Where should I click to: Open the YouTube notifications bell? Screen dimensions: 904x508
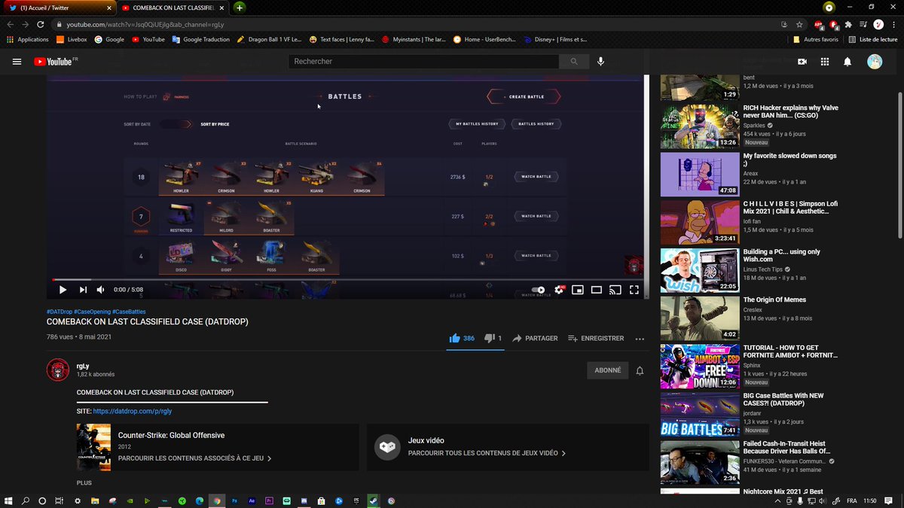[x=847, y=62]
